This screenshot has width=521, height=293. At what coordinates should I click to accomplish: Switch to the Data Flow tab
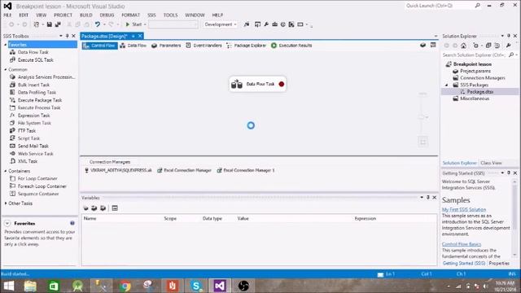pyautogui.click(x=134, y=46)
